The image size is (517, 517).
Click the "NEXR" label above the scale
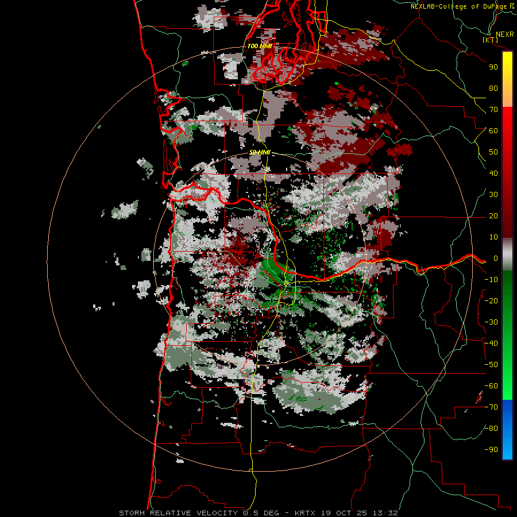[504, 34]
